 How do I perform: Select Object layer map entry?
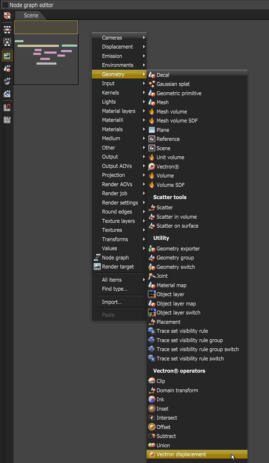pyautogui.click(x=197, y=304)
